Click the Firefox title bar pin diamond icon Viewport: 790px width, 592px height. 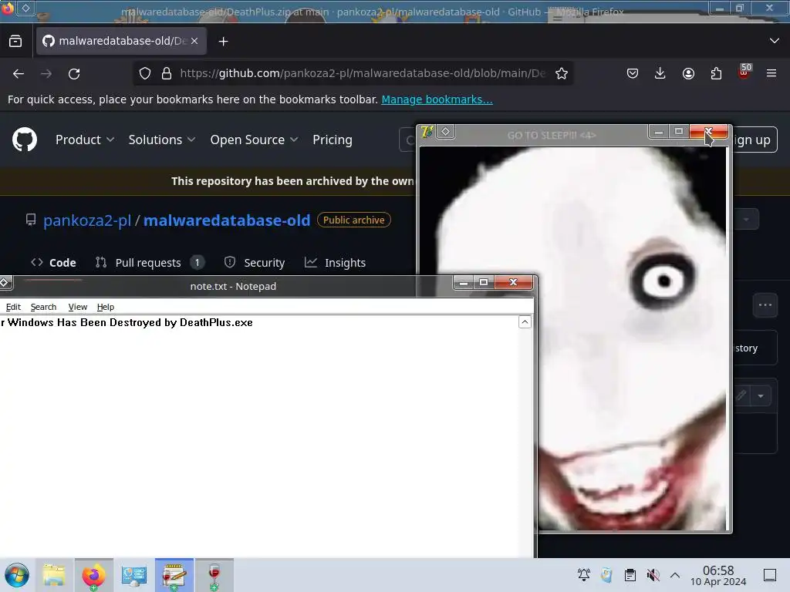[x=25, y=8]
